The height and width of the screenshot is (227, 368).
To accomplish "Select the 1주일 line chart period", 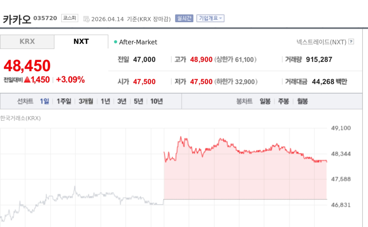I will coord(64,101).
